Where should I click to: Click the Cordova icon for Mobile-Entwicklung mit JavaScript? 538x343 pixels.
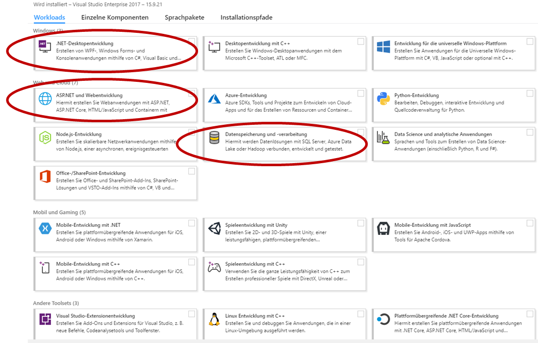[x=383, y=228]
